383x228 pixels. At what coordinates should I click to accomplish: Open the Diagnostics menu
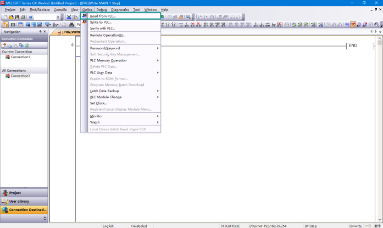coord(120,10)
